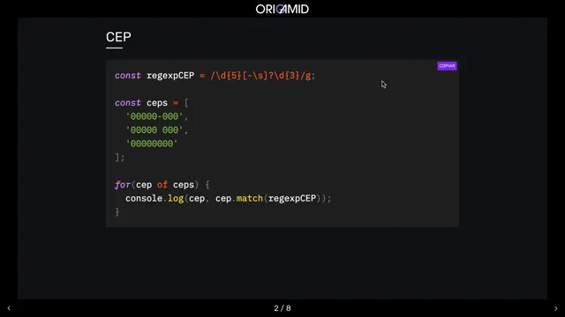The image size is (565, 317).
Task: Click the Origamid logo at top
Action: click(x=282, y=9)
